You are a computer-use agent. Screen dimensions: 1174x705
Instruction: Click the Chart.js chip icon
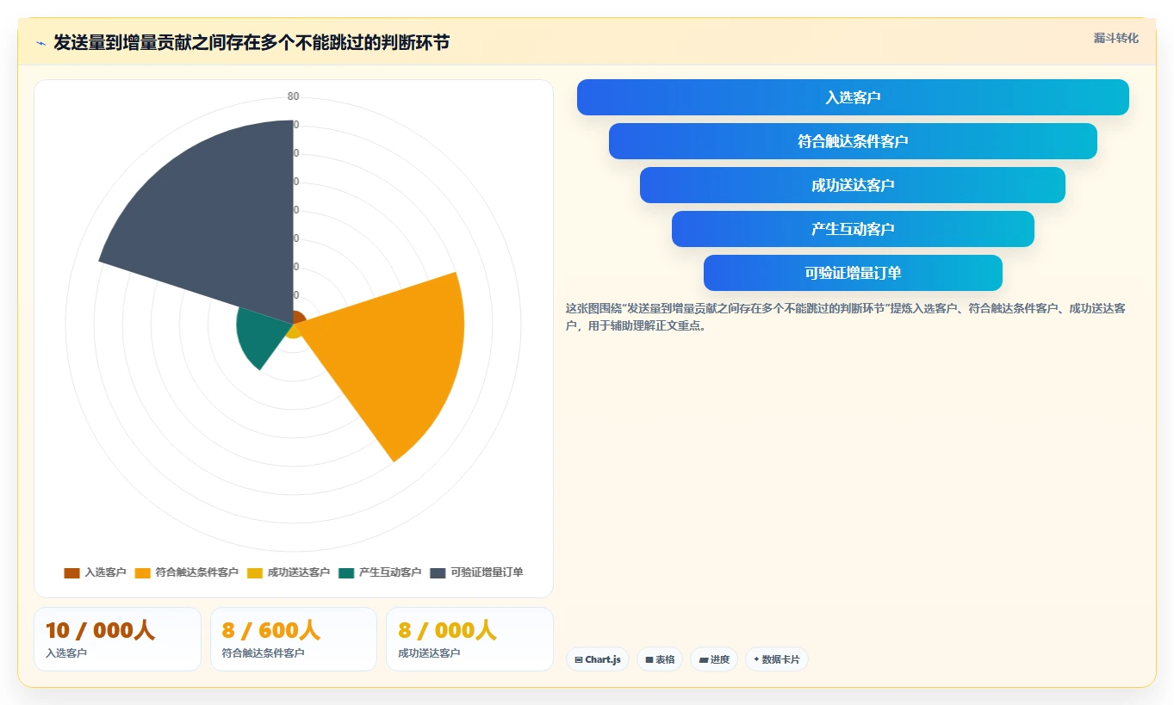point(578,659)
